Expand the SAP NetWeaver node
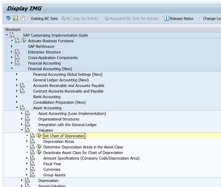221x187 pixels. (12, 46)
